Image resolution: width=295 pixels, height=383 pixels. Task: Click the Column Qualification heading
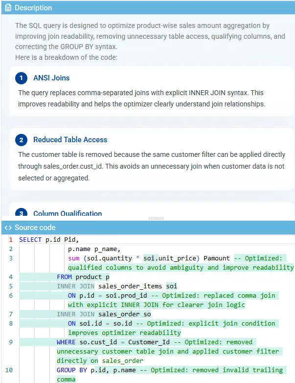click(68, 213)
